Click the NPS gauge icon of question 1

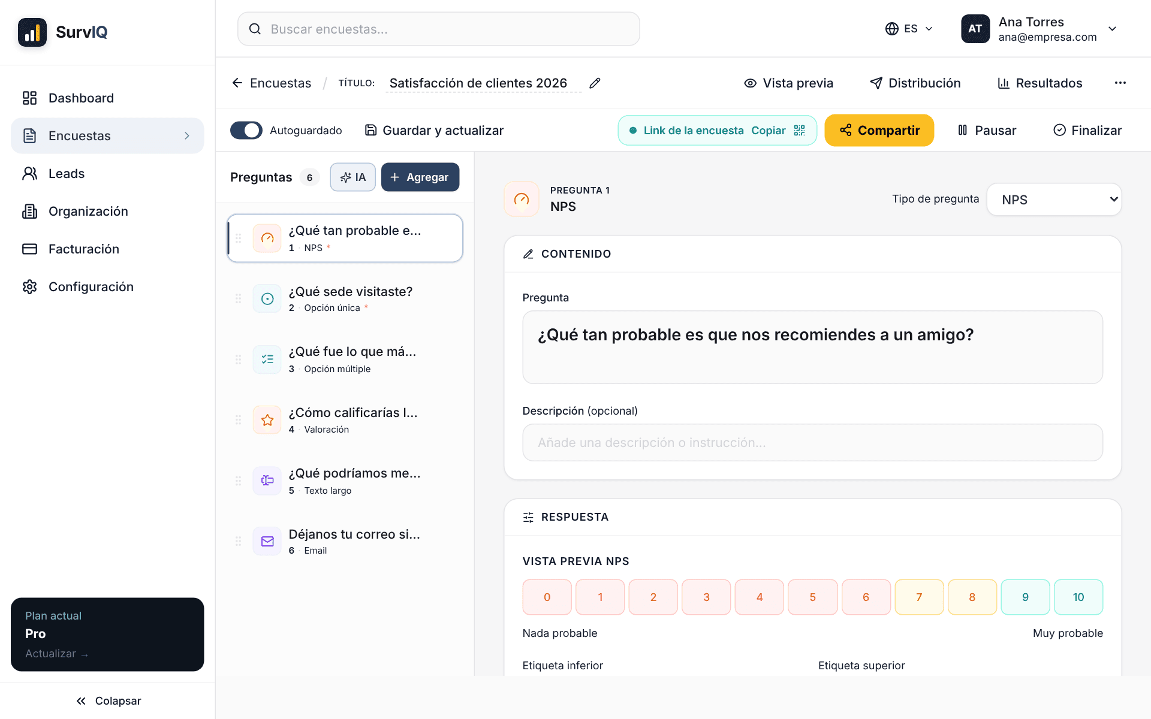point(267,238)
